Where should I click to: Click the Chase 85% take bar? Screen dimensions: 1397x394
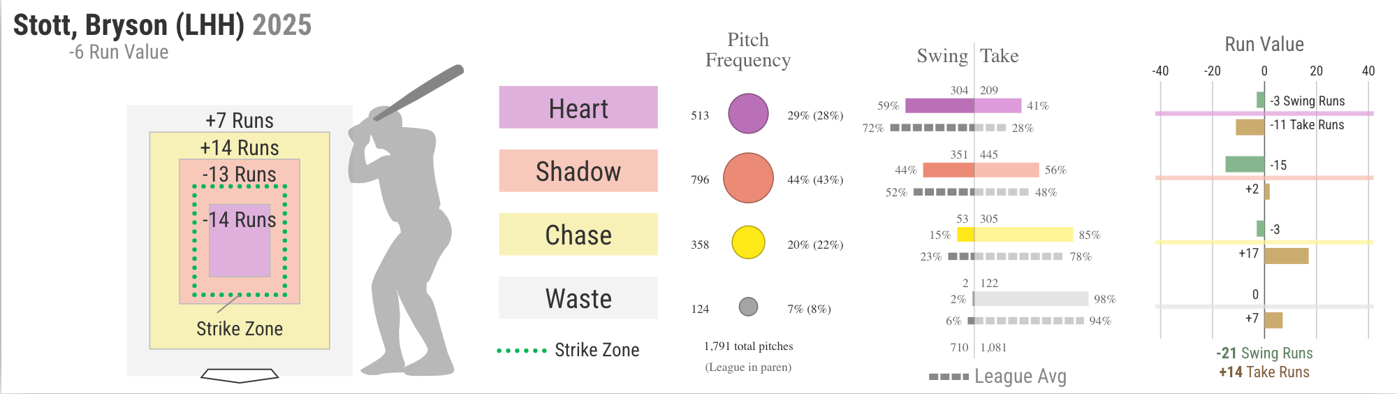tap(1023, 235)
